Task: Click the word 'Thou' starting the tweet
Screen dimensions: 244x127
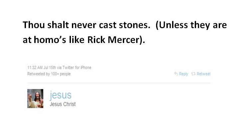Action: pyautogui.click(x=34, y=25)
